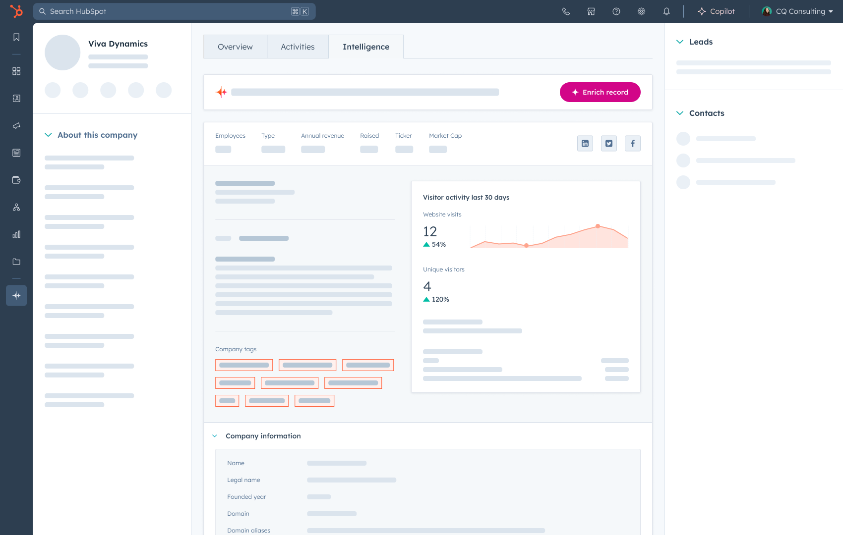
Task: Open the marketplace storefront icon
Action: (x=591, y=11)
